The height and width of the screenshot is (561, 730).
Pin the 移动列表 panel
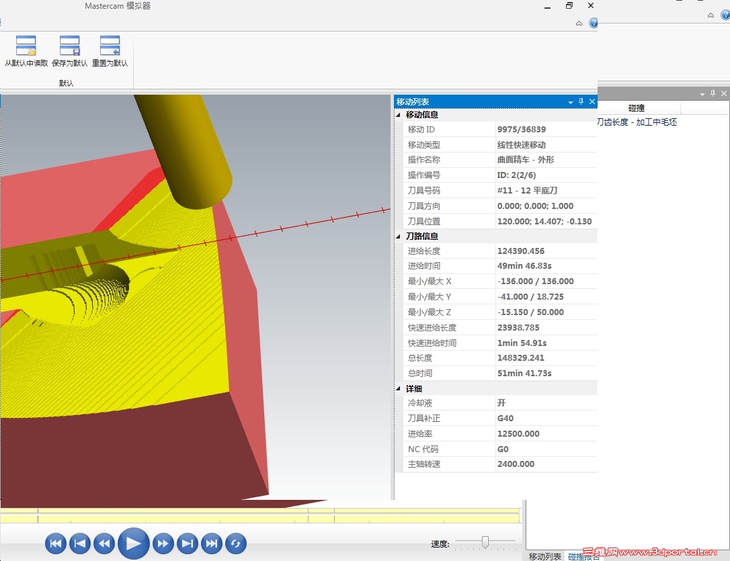tap(581, 101)
